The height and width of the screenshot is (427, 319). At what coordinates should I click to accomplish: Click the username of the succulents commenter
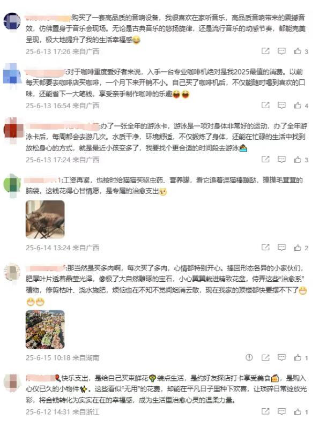46,268
